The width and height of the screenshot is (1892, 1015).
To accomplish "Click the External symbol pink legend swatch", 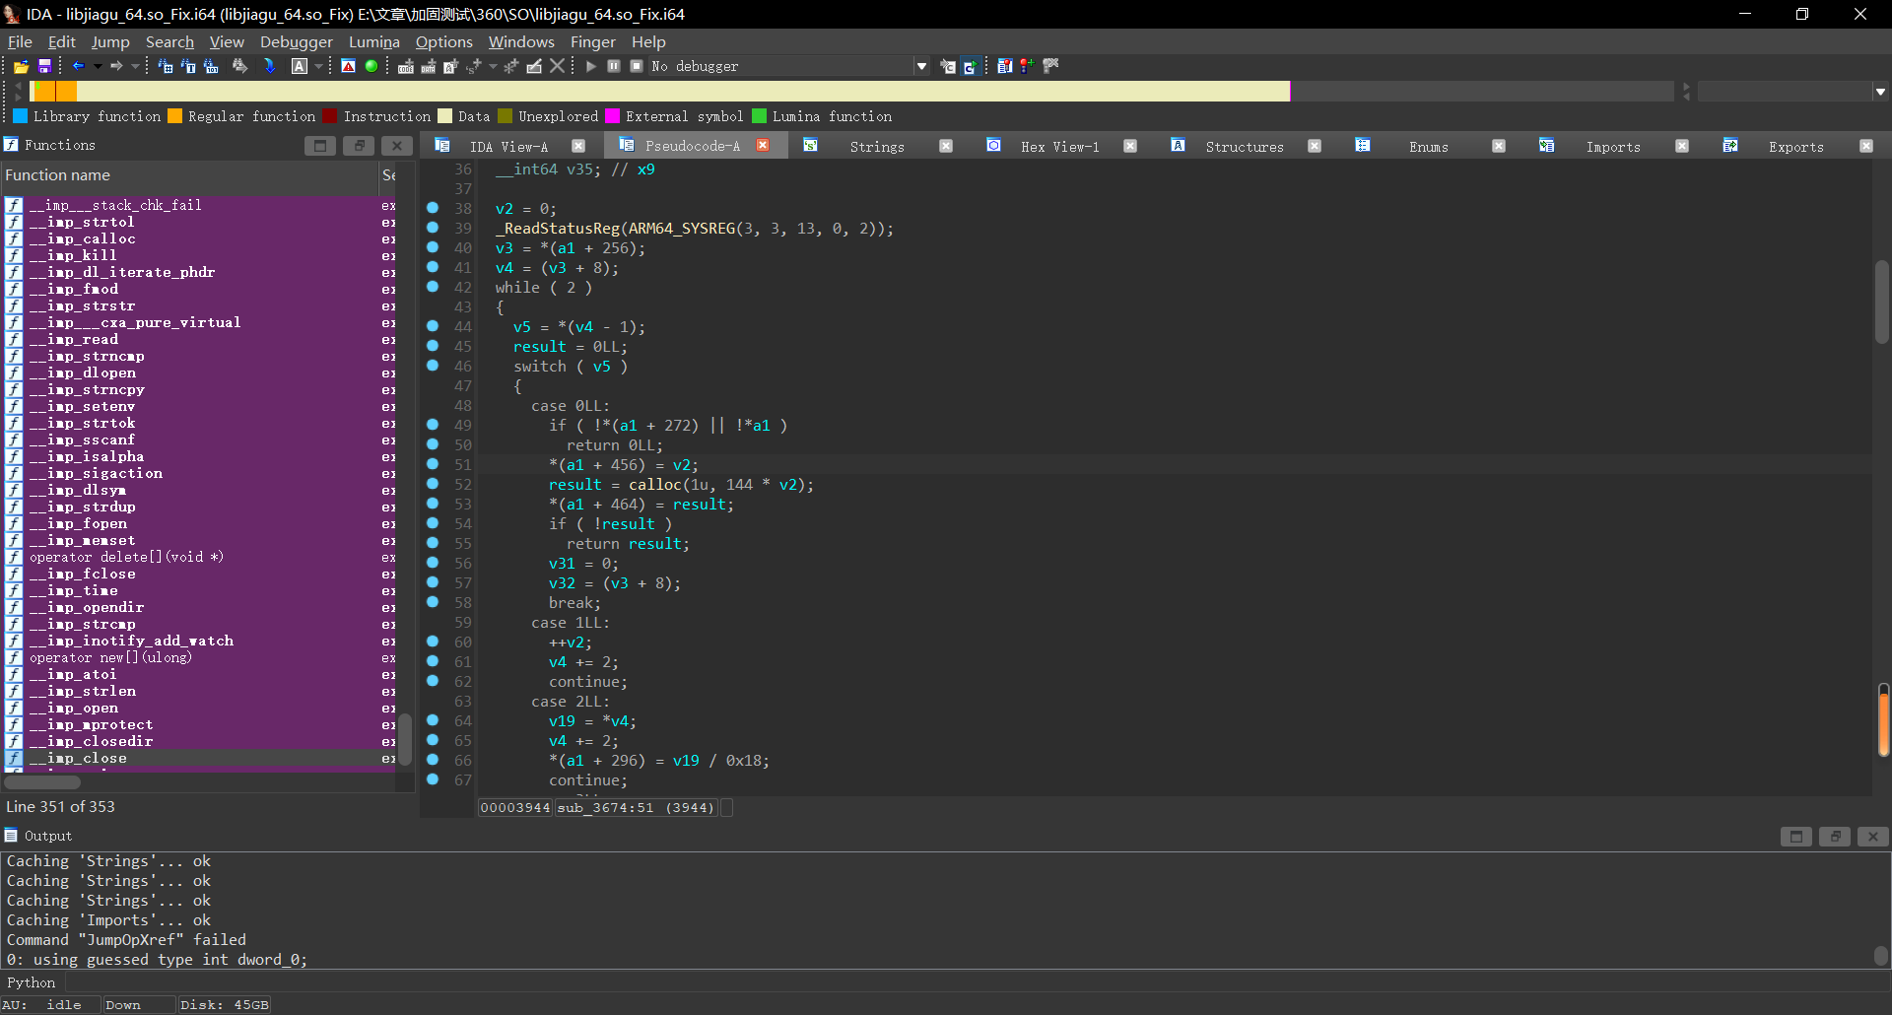I will 612,116.
